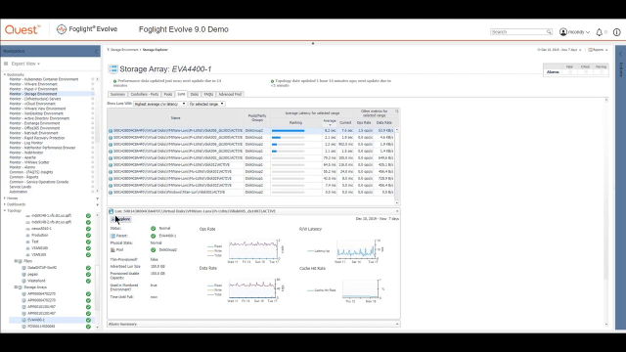Open the table column customizer icon
626x352 pixels.
[397, 111]
